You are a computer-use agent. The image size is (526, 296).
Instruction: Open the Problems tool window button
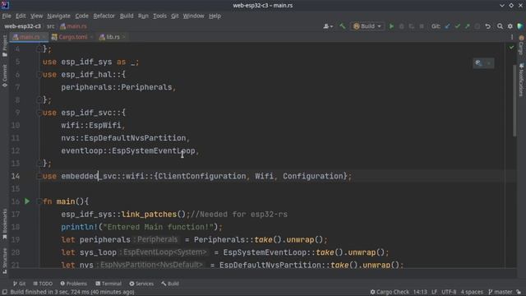(74, 284)
